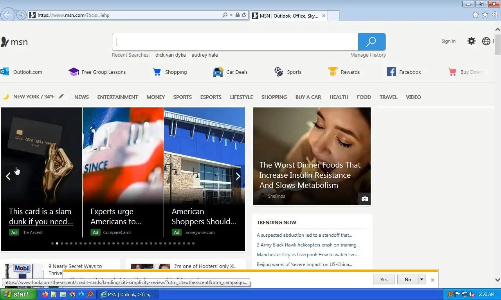
Task: Open 'A suspected abduction led to a standoff' story
Action: [305, 235]
